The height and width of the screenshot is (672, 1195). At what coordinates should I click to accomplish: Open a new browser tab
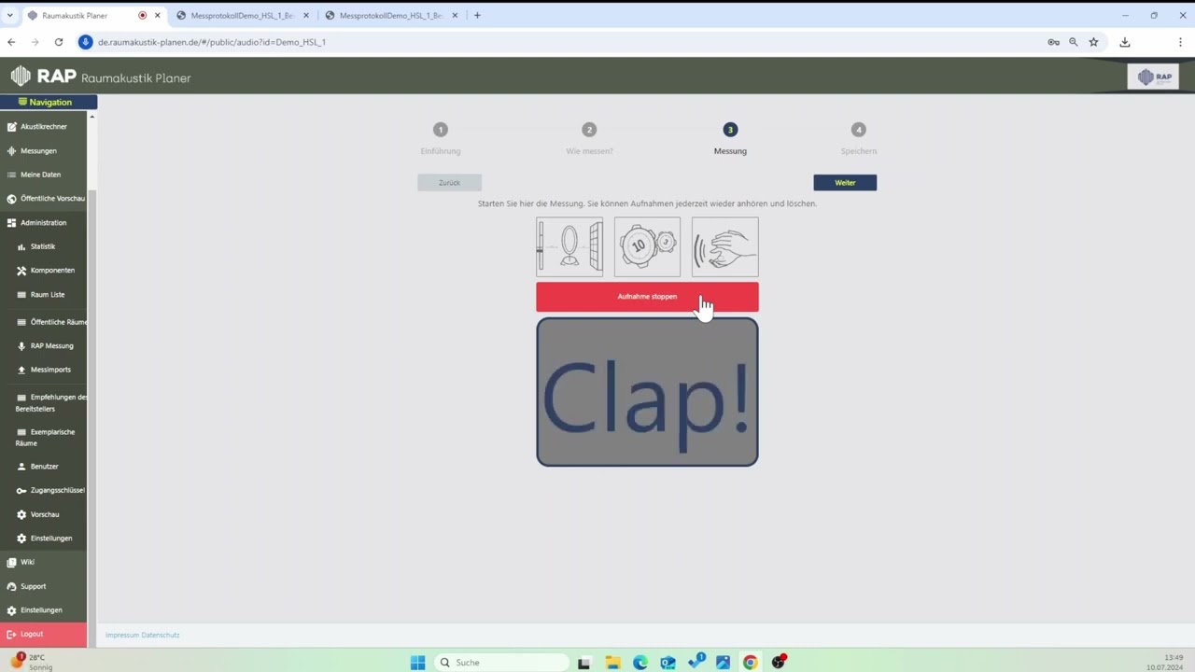tap(477, 16)
